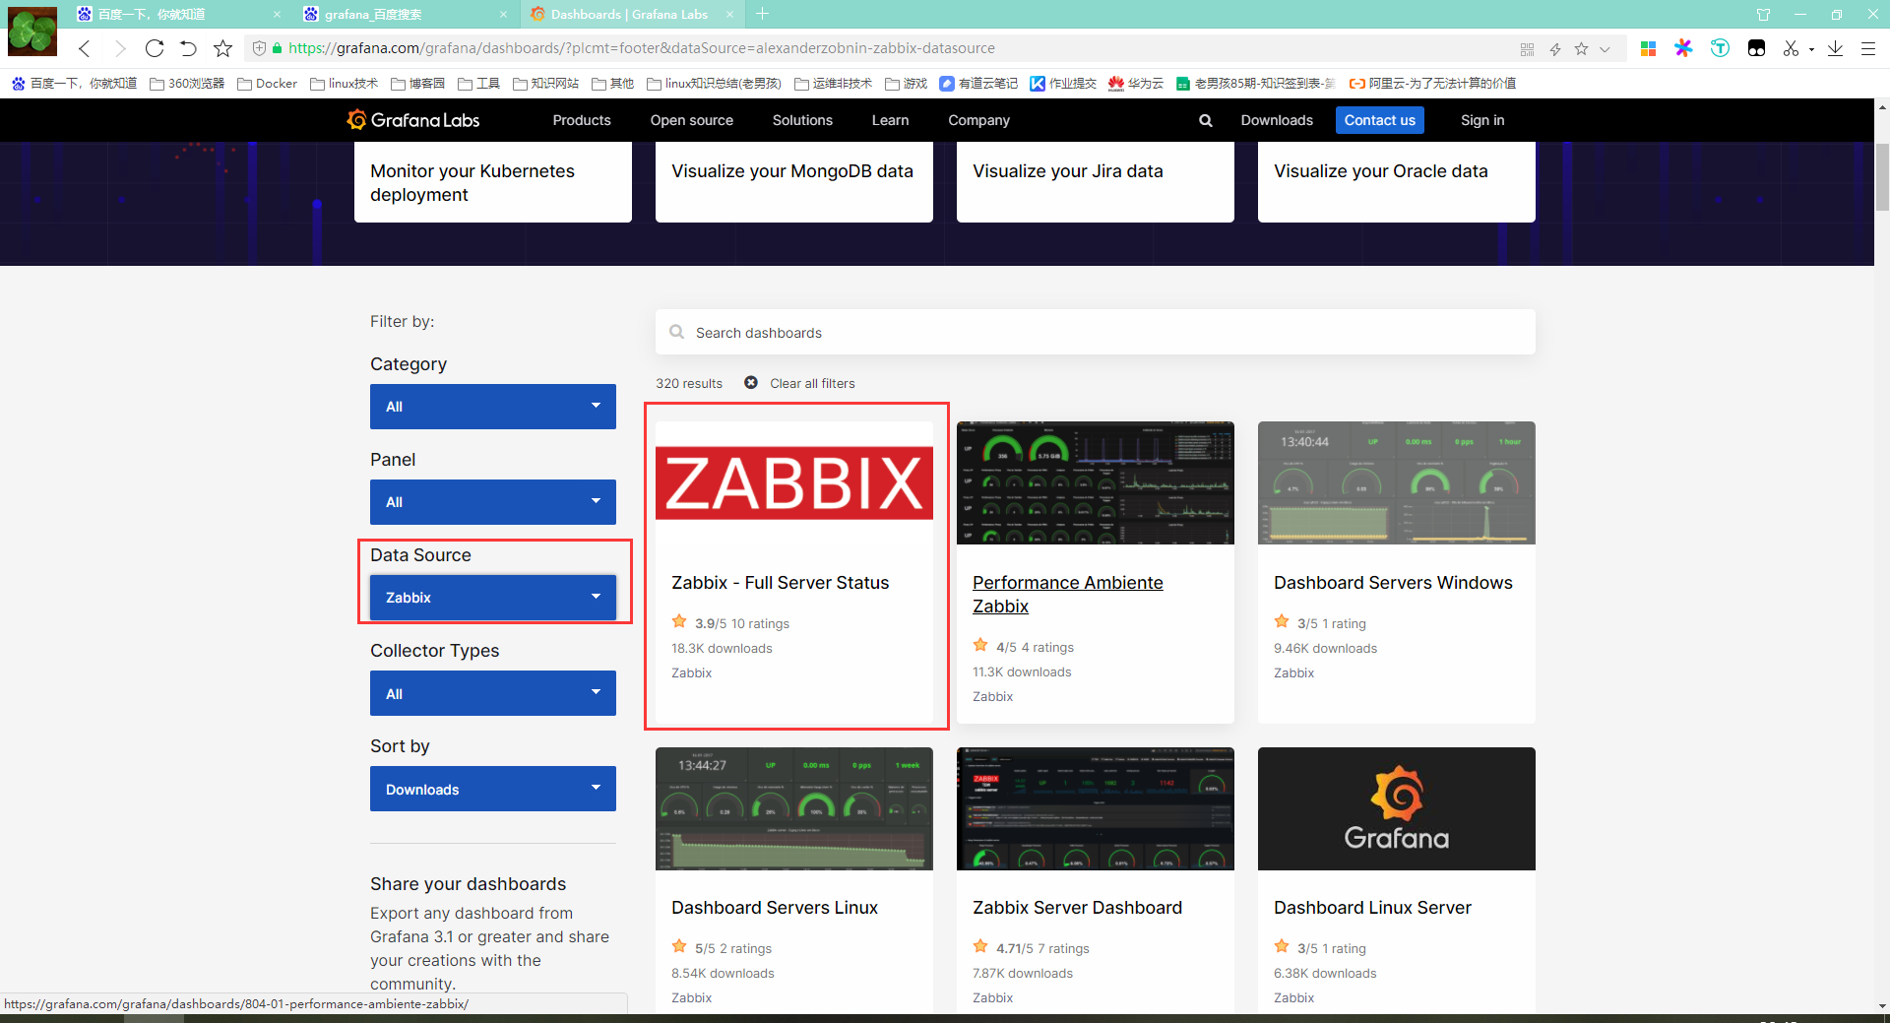This screenshot has height=1023, width=1890.
Task: Open Monitor your Kubernetes deployment card
Action: (493, 182)
